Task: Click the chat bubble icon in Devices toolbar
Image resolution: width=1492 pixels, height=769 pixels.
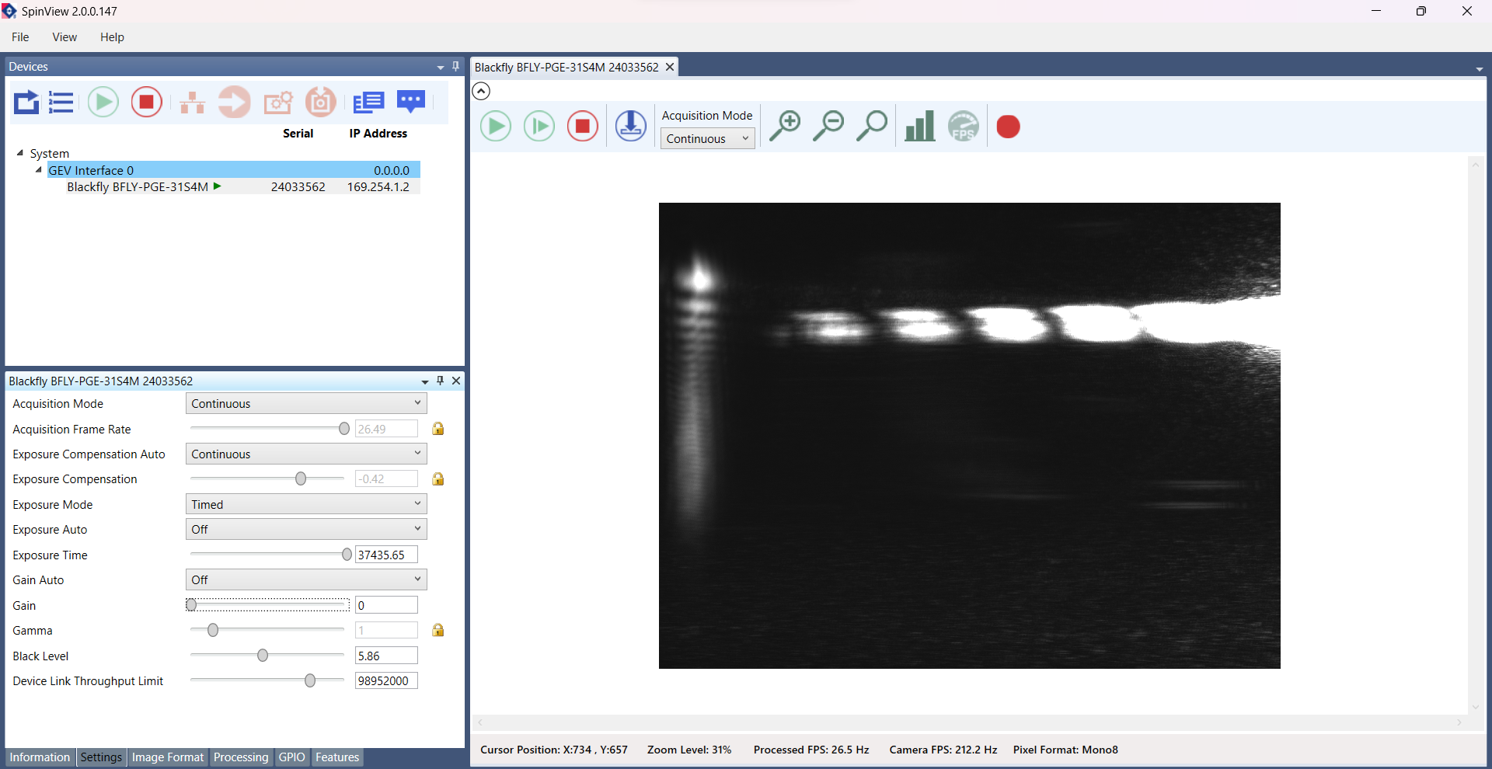Action: [411, 102]
